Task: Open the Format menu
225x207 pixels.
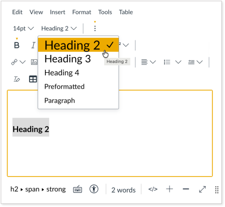Action: (x=81, y=12)
